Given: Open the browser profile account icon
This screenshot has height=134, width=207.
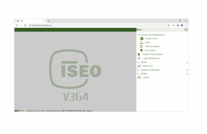Looking at the screenshot, I should coord(182,25).
